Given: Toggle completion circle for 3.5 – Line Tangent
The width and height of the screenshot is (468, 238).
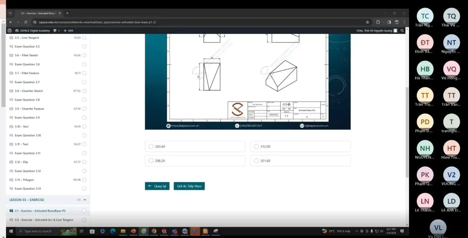Looking at the screenshot, I should tap(84, 37).
